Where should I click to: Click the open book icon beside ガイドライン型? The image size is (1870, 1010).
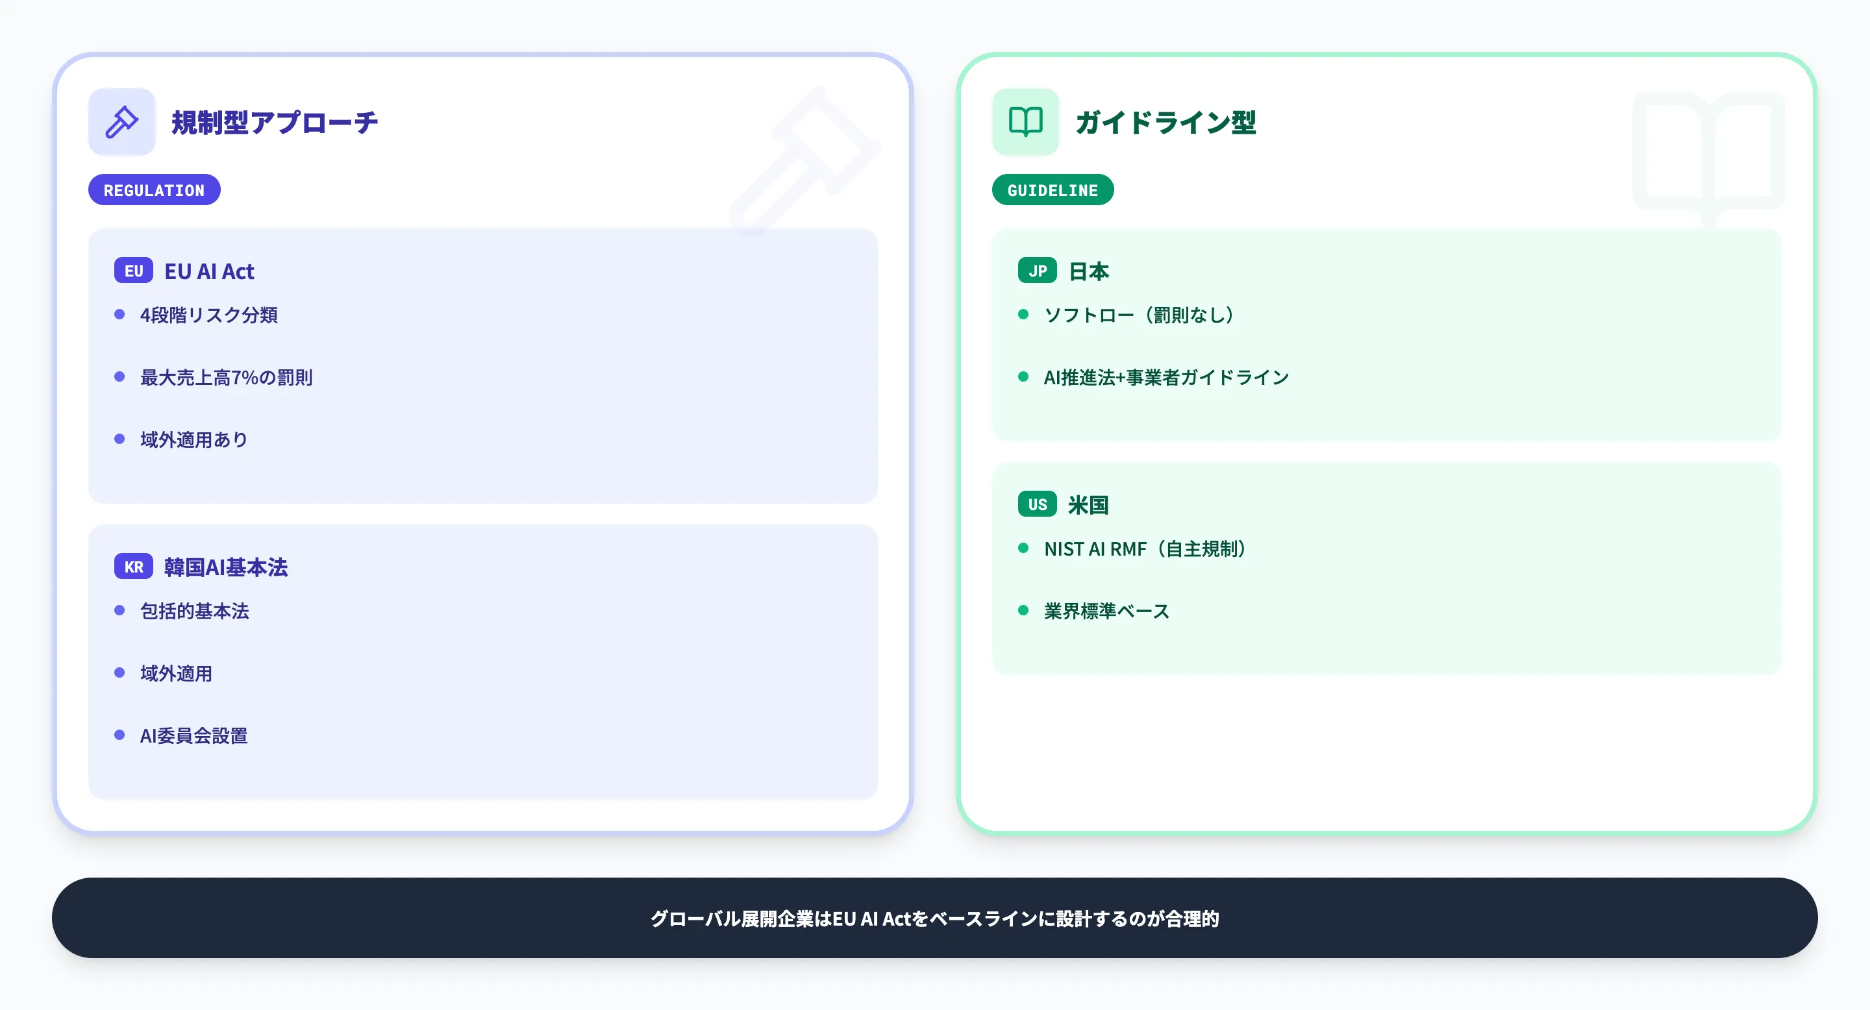click(1025, 122)
